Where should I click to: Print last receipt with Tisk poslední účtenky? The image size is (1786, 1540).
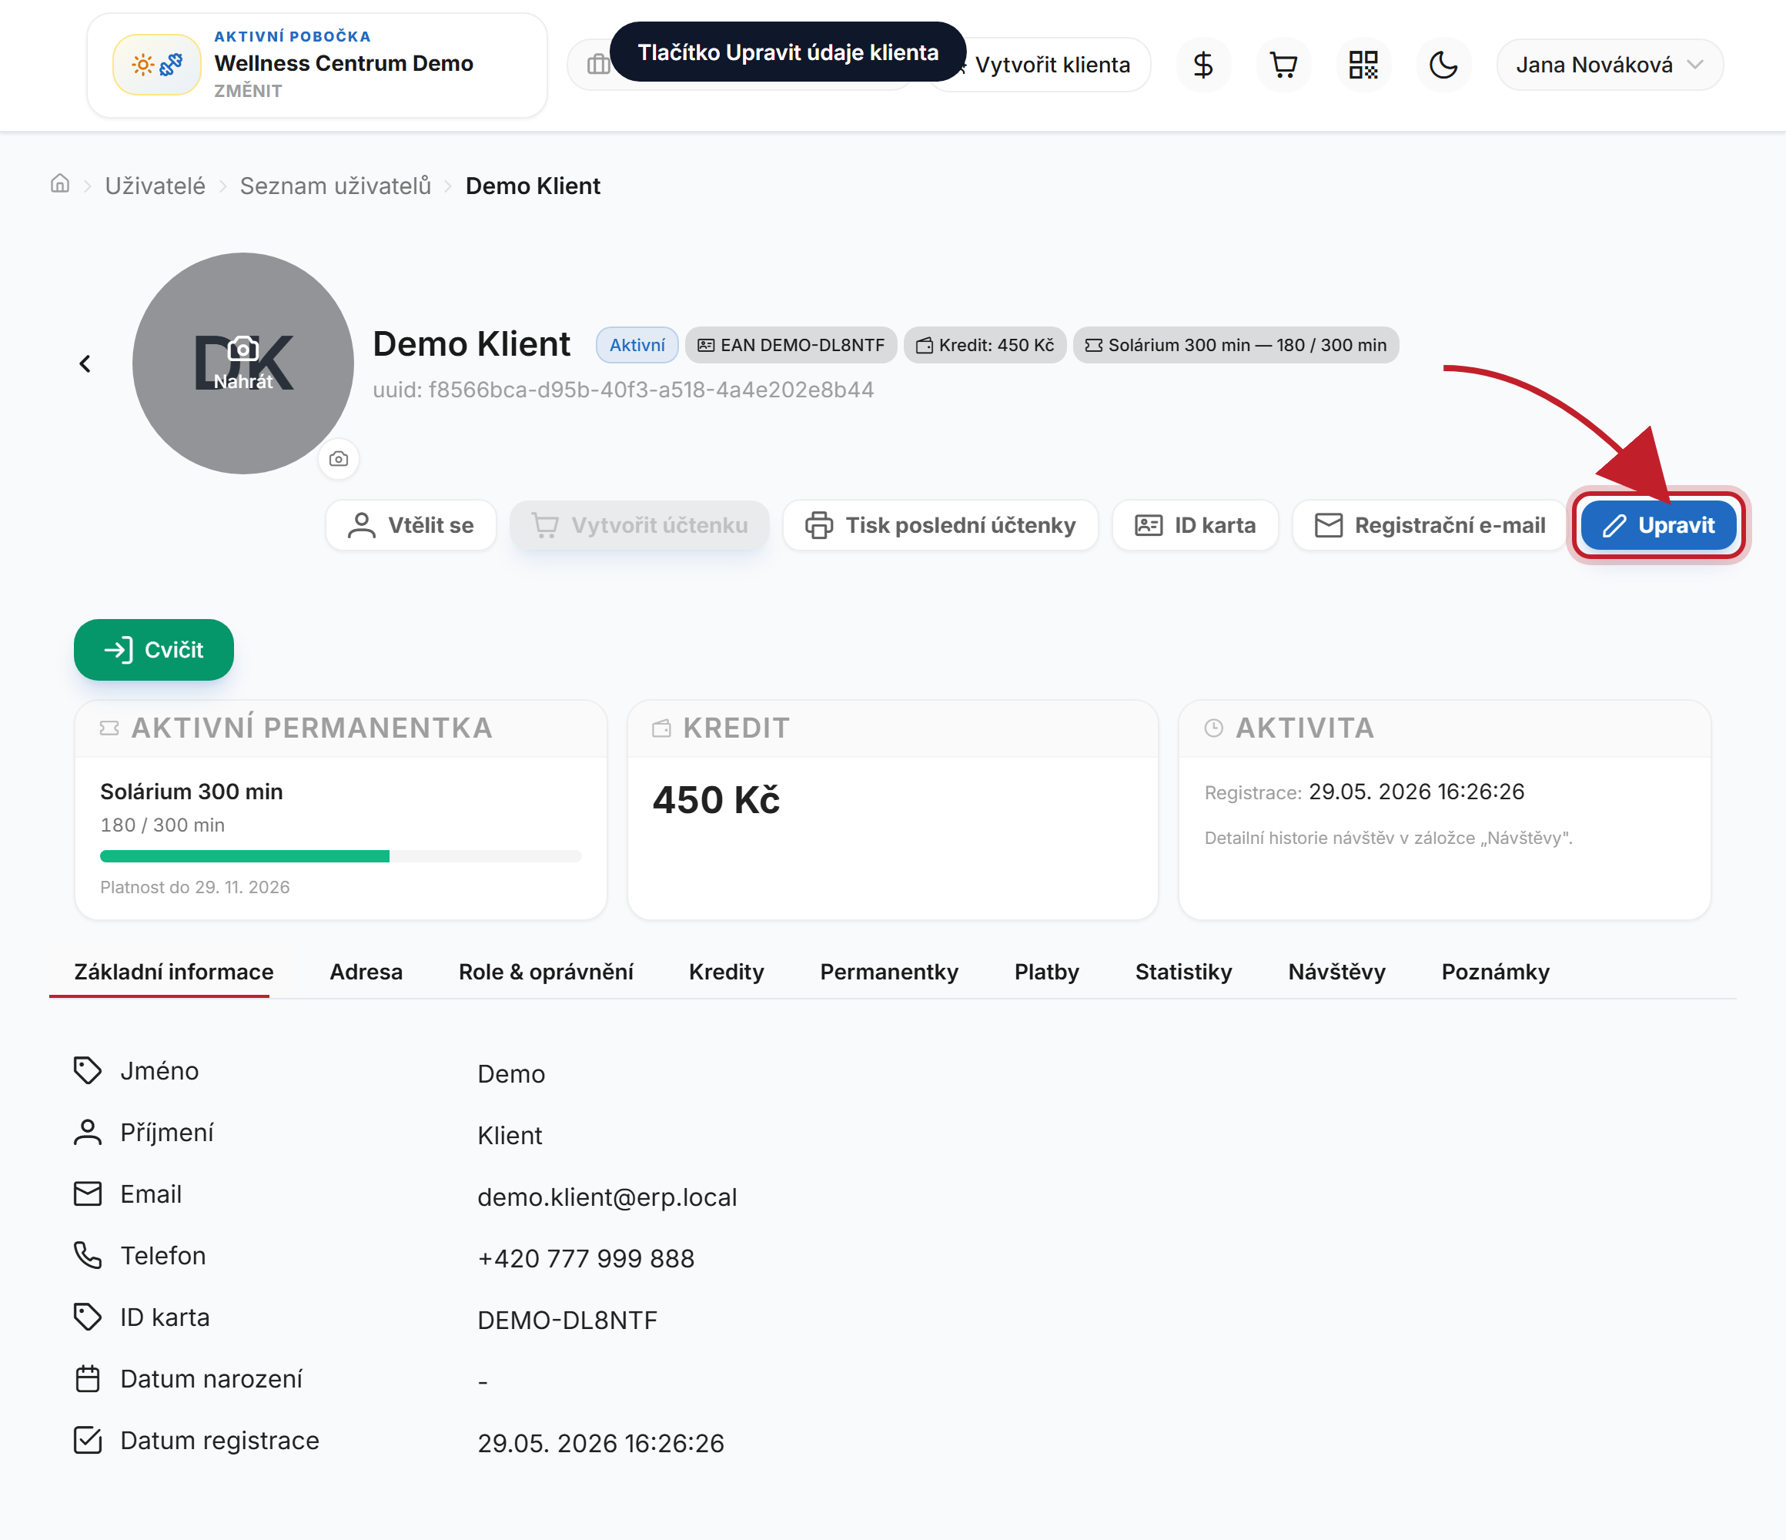click(941, 525)
